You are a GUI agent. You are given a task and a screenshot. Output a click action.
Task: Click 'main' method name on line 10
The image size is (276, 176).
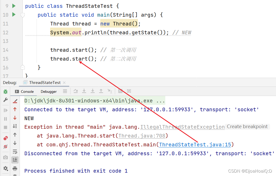pyautogui.click(x=103, y=15)
